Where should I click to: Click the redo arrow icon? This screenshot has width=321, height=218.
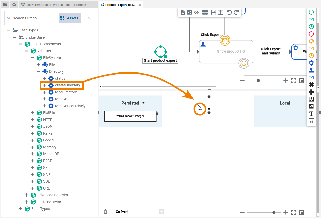(x=236, y=12)
